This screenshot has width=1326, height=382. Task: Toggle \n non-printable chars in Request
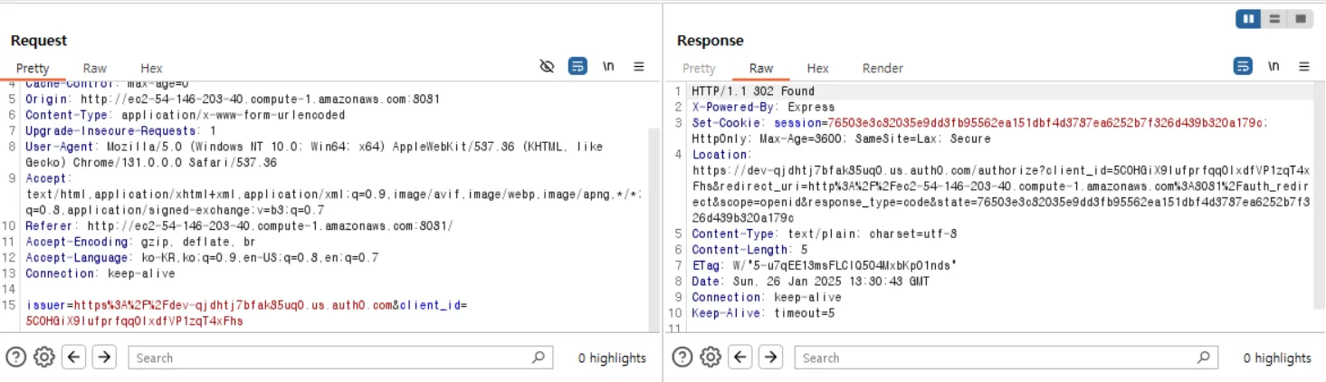click(608, 66)
